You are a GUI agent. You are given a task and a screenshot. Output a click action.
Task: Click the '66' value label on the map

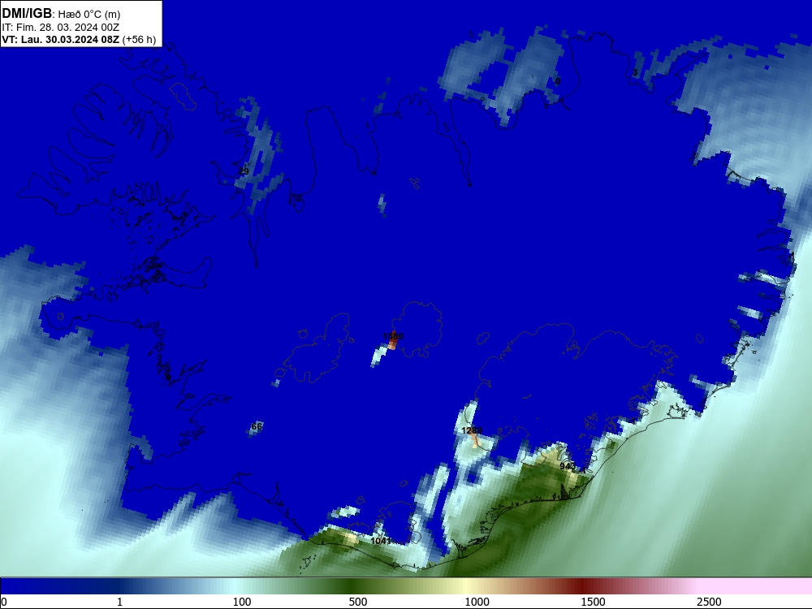(x=257, y=426)
